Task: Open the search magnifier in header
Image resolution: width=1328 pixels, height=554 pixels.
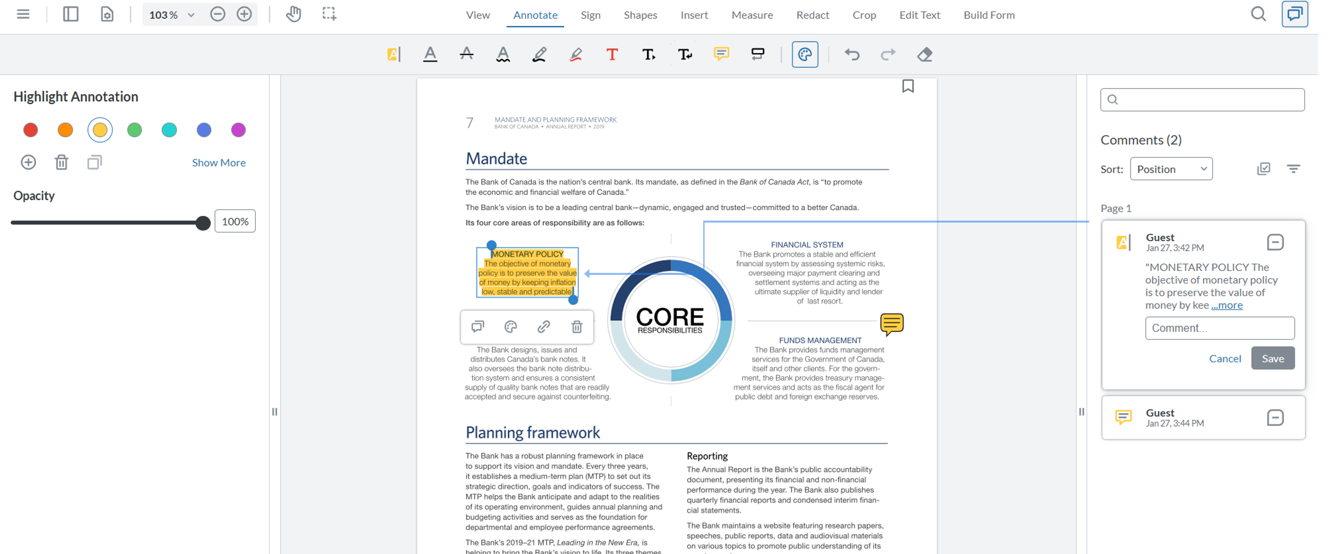Action: [x=1258, y=15]
